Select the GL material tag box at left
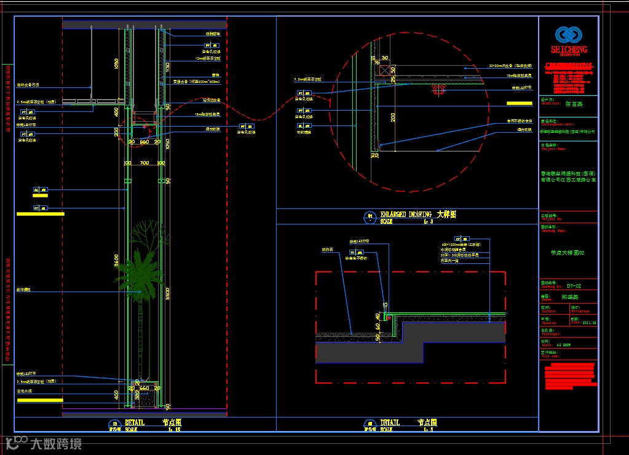 pyautogui.click(x=40, y=190)
